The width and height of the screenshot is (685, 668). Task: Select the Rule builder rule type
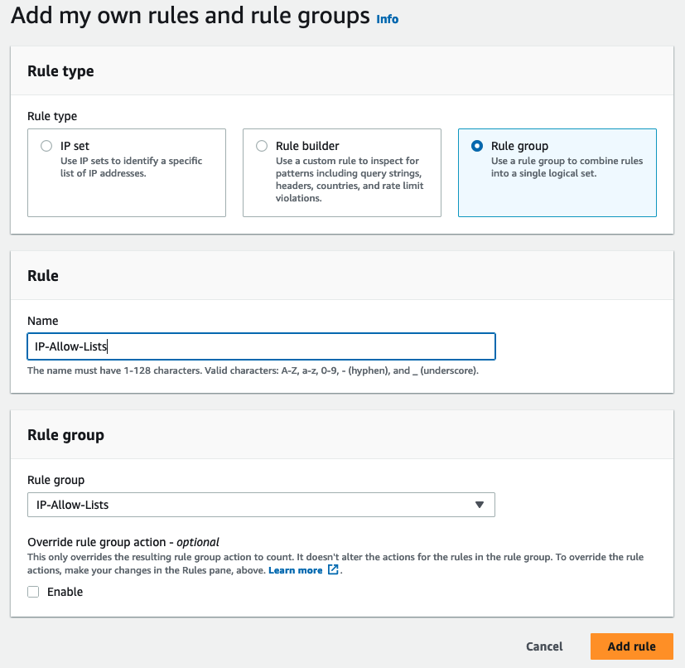point(262,146)
